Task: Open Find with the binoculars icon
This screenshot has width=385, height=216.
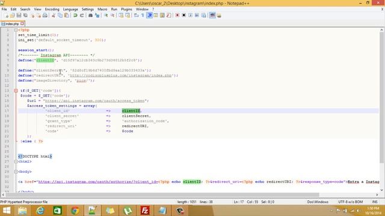Action: coord(90,16)
